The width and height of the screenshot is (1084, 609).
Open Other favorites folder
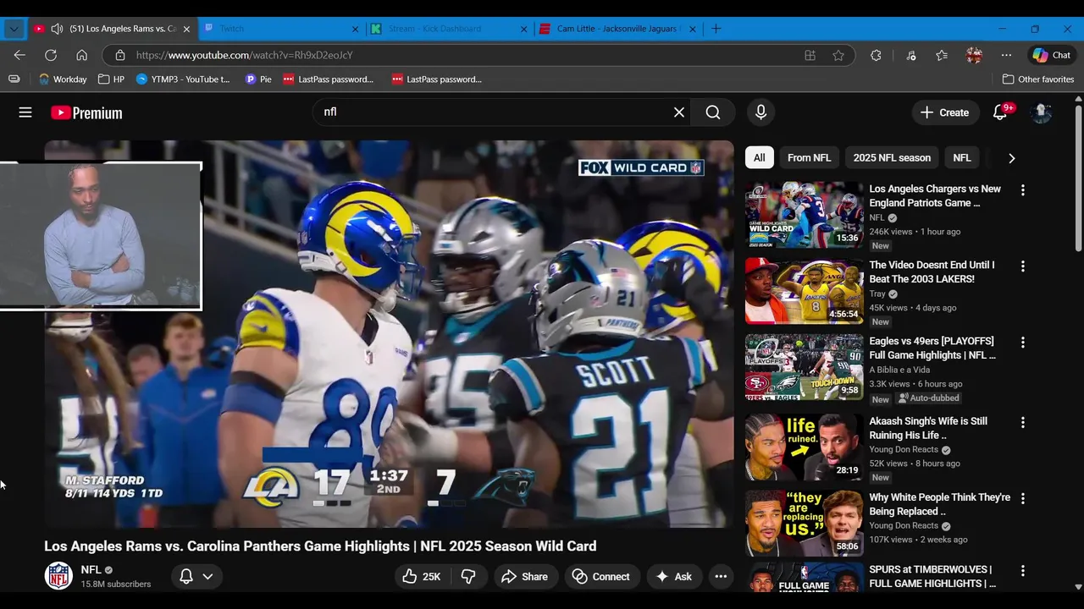tap(1038, 80)
